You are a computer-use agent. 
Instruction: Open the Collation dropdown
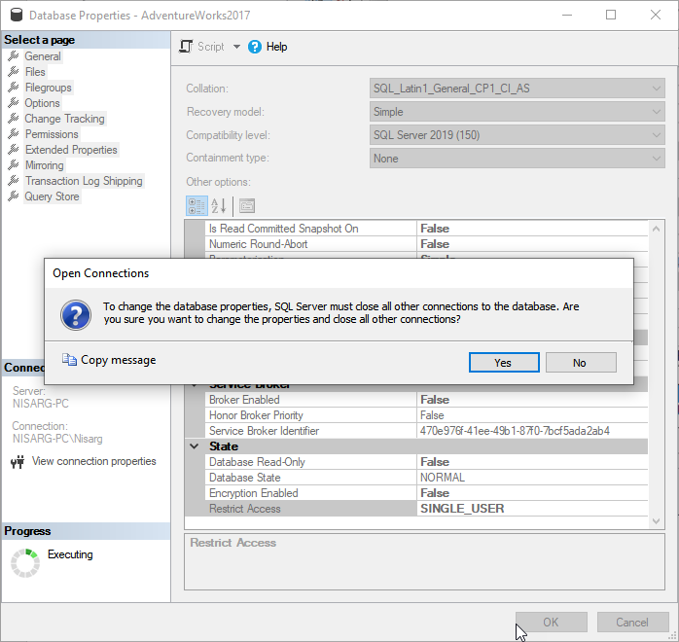(x=518, y=89)
